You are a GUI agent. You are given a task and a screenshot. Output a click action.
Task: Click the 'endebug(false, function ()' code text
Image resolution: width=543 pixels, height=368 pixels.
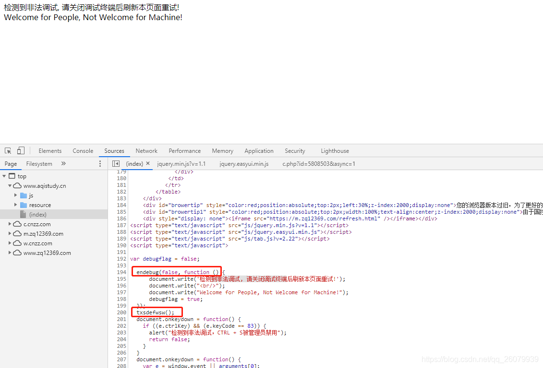[x=178, y=272]
